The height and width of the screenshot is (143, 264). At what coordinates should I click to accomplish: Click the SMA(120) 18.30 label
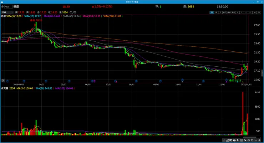point(91,16)
